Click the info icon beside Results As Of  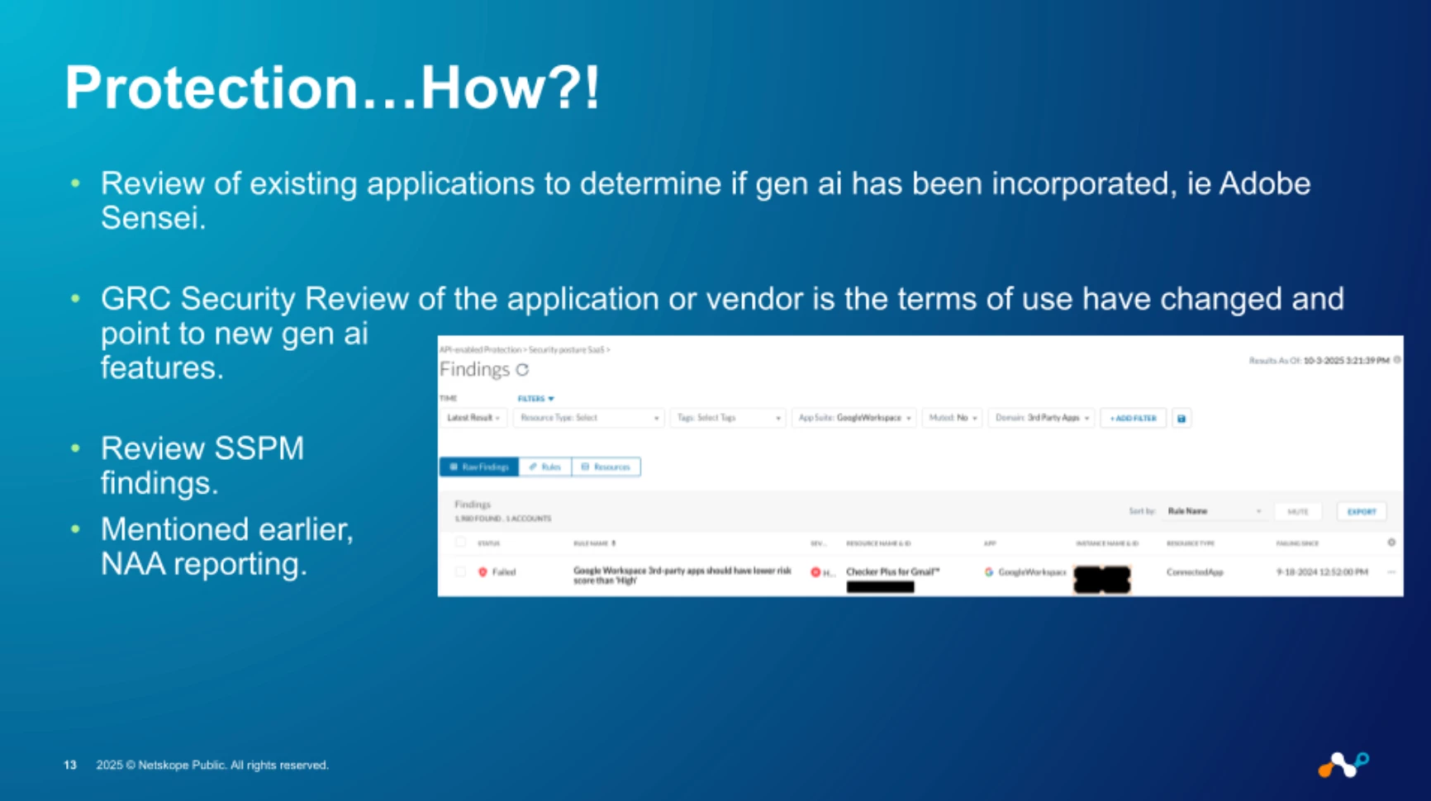pos(1397,360)
